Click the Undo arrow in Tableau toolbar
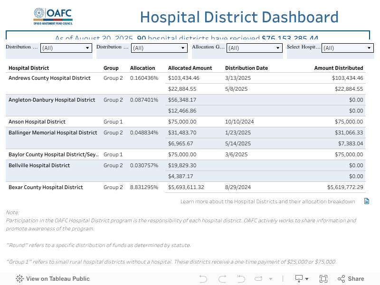This screenshot has width=380, height=285. tap(203, 278)
